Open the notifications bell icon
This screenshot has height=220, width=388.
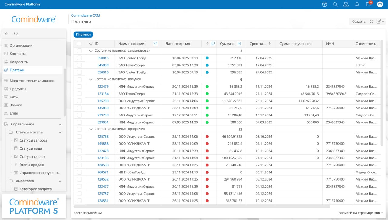tap(357, 4)
